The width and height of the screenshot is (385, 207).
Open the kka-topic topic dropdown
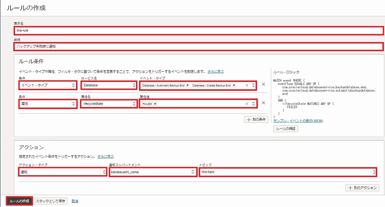tap(288, 173)
